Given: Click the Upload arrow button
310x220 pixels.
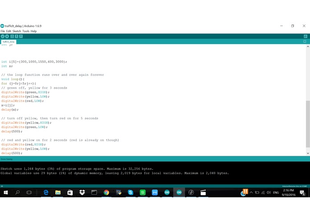Looking at the screenshot, I should [x=7, y=37].
